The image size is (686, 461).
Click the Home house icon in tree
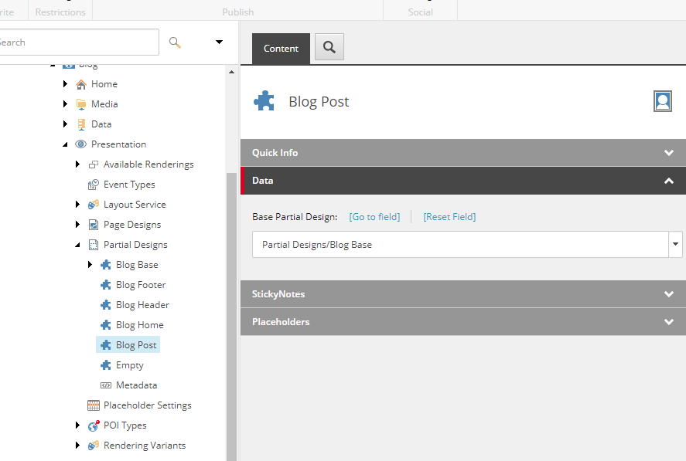pos(81,84)
